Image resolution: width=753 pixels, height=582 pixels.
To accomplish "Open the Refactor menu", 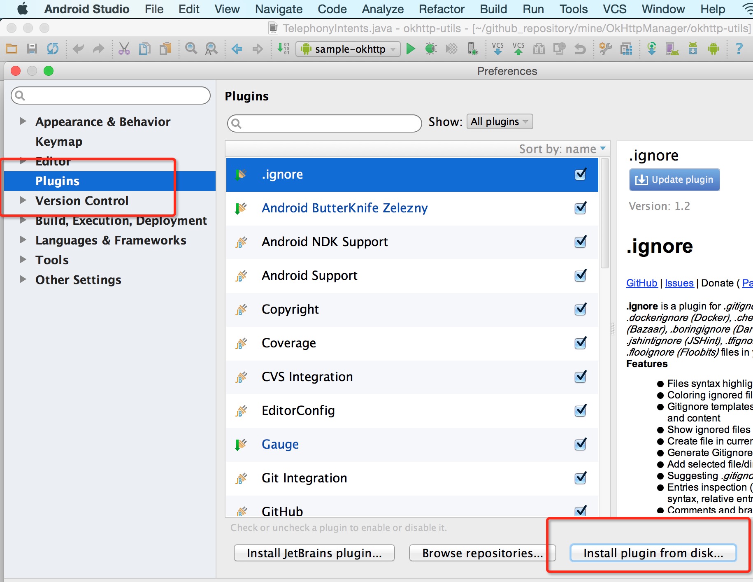I will point(441,9).
